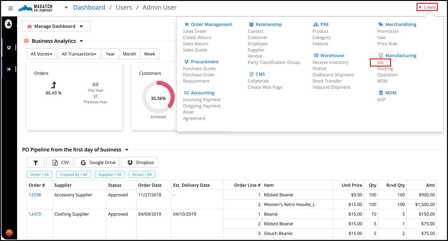Click the user profile avatar icon

[8, 24]
